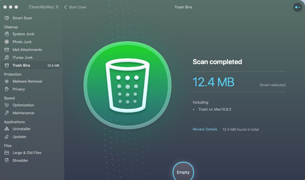Click the Maintenance wrench icon
Image resolution: width=305 pixels, height=180 pixels.
point(7,113)
